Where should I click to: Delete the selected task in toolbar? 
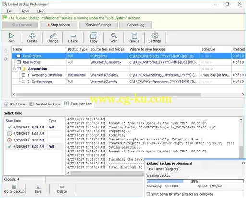(73, 37)
